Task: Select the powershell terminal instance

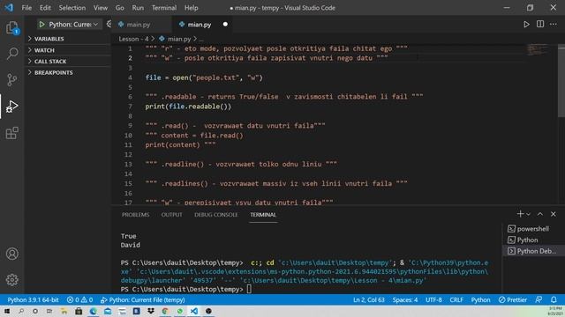Action: pos(532,229)
